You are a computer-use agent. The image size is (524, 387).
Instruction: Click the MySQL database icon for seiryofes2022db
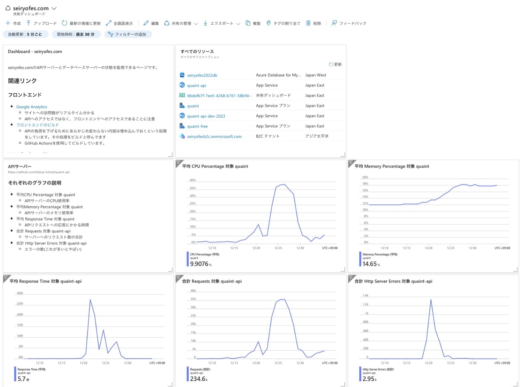(x=182, y=75)
